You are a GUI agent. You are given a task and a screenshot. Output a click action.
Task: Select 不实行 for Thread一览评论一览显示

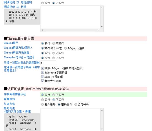[54, 58]
